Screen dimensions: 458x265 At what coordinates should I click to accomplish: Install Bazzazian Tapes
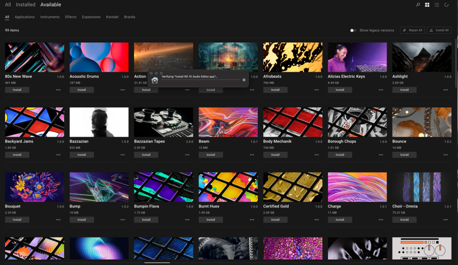[x=146, y=155]
